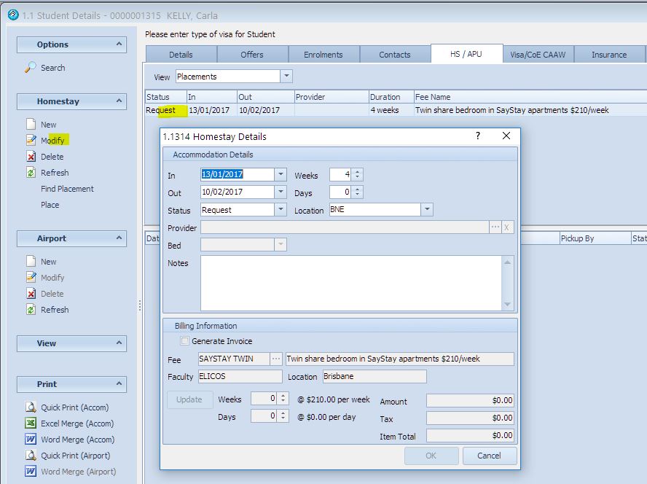Click the Homestay Refresh icon
Viewport: 647px width, 484px height.
tap(31, 173)
